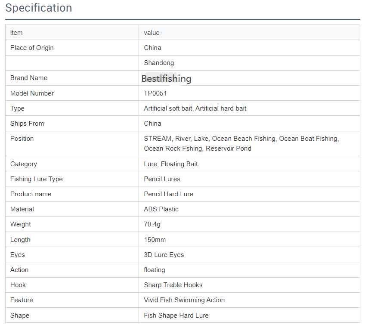
Task: Click the Pencil Lures value
Action: tap(162, 179)
